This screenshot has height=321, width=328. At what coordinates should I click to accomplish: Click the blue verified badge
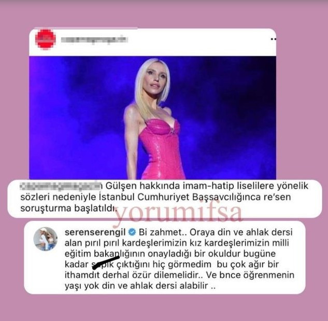(x=132, y=232)
